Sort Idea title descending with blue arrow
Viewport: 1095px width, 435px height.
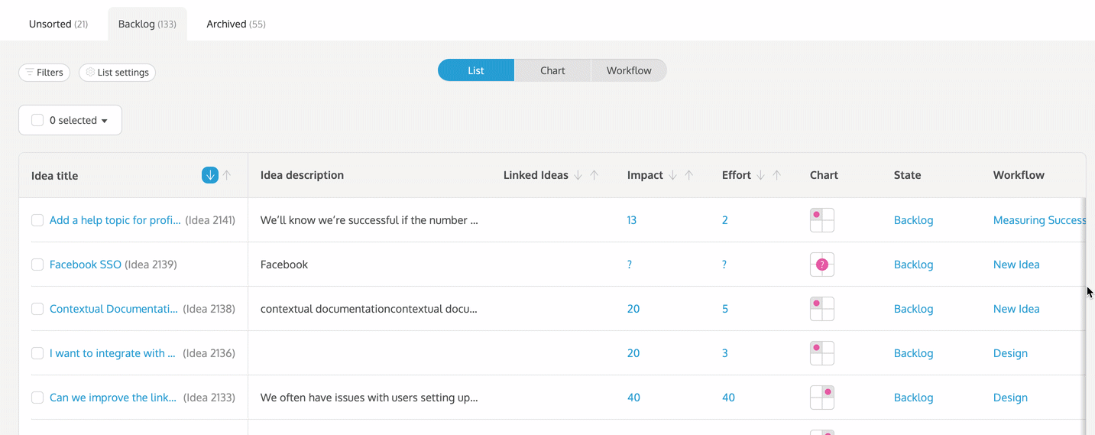click(x=210, y=175)
